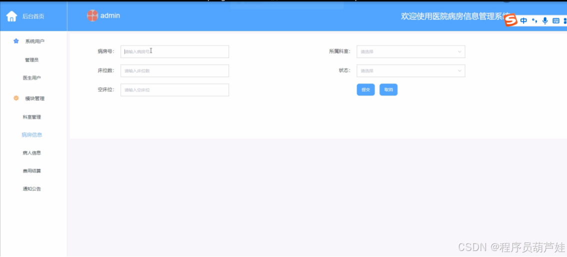Image resolution: width=567 pixels, height=257 pixels.
Task: Collapse the 系统用户 menu group
Action: coord(33,41)
